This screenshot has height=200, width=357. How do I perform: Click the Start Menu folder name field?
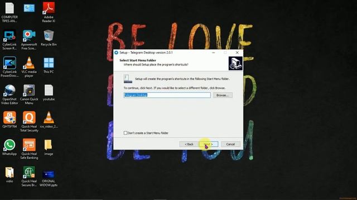167,95
